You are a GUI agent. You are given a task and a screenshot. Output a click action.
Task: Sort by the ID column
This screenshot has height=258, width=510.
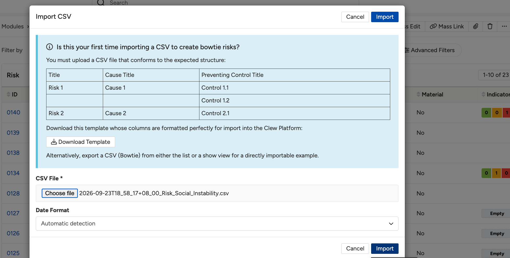pyautogui.click(x=12, y=94)
